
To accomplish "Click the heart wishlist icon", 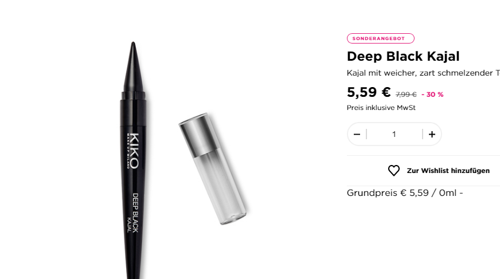I will pos(394,171).
